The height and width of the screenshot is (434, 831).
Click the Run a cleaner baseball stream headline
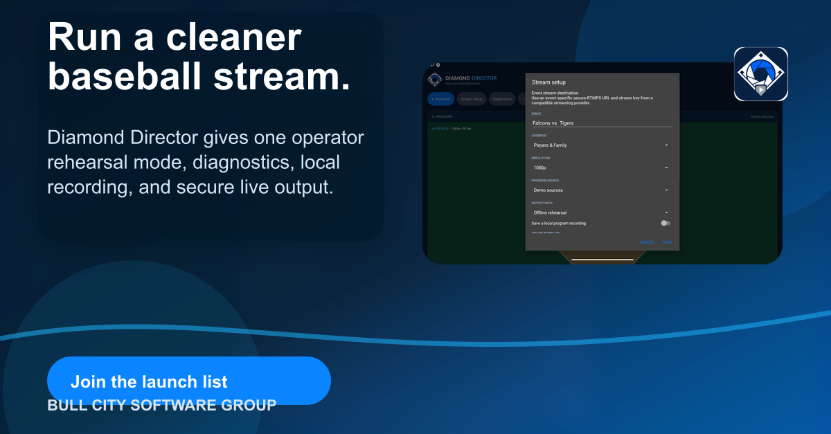pos(199,57)
